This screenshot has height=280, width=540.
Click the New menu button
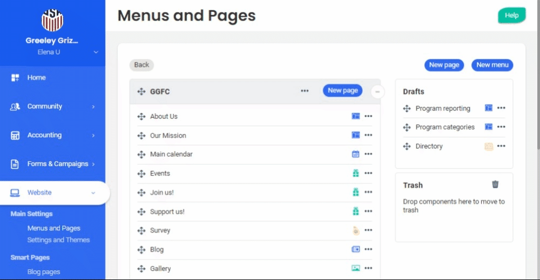[492, 65]
